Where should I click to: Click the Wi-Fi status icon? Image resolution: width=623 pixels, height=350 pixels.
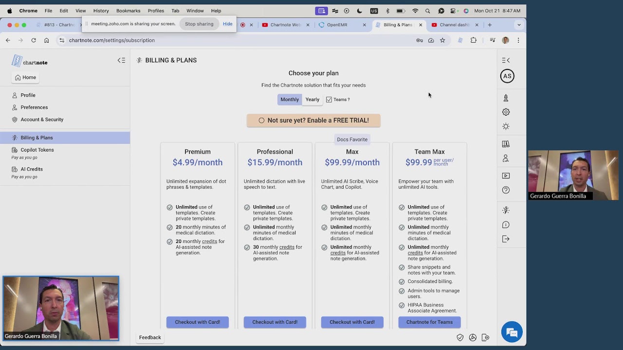(x=415, y=11)
